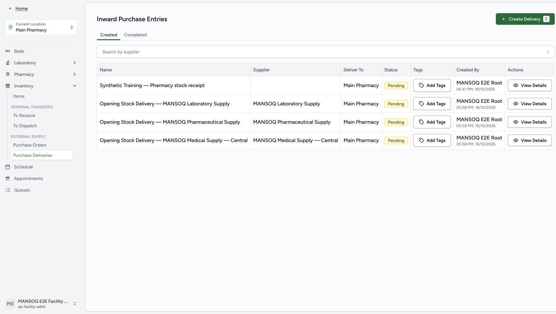Click the Appointments calendar icon
556x314 pixels.
click(8, 178)
